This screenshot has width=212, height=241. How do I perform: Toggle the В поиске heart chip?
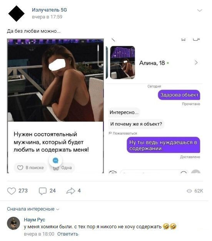(30, 167)
